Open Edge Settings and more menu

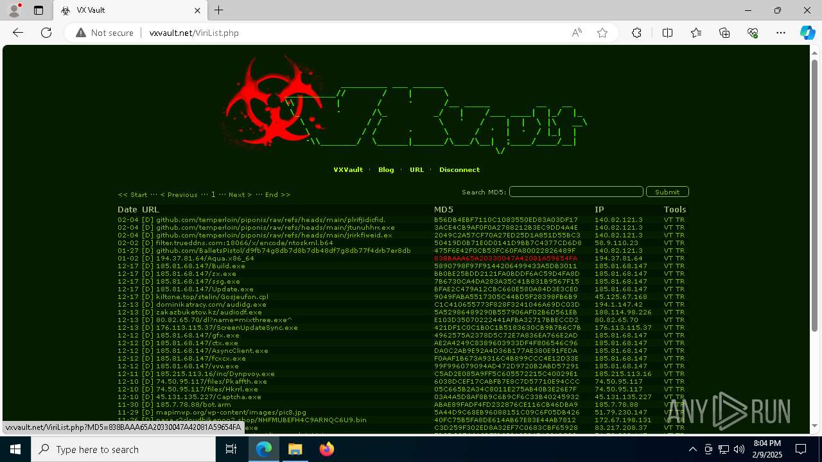(781, 33)
